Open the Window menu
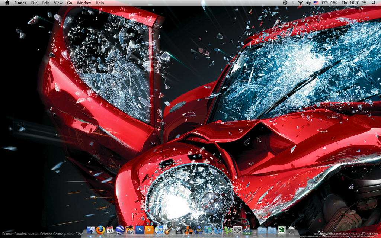381x238 pixels. click(84, 3)
